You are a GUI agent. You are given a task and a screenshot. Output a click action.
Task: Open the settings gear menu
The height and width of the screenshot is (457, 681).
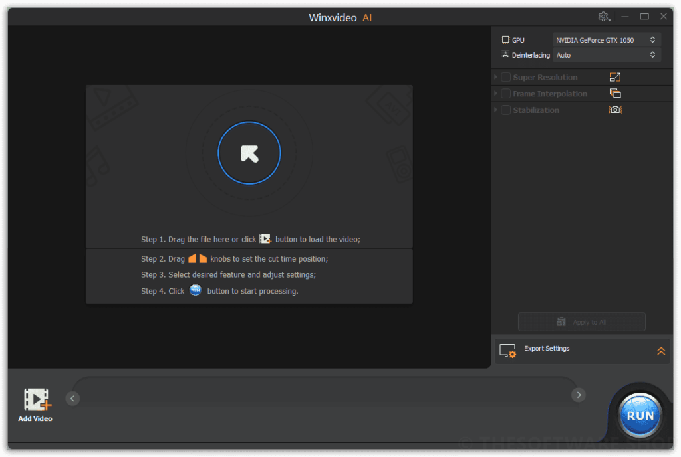(603, 17)
